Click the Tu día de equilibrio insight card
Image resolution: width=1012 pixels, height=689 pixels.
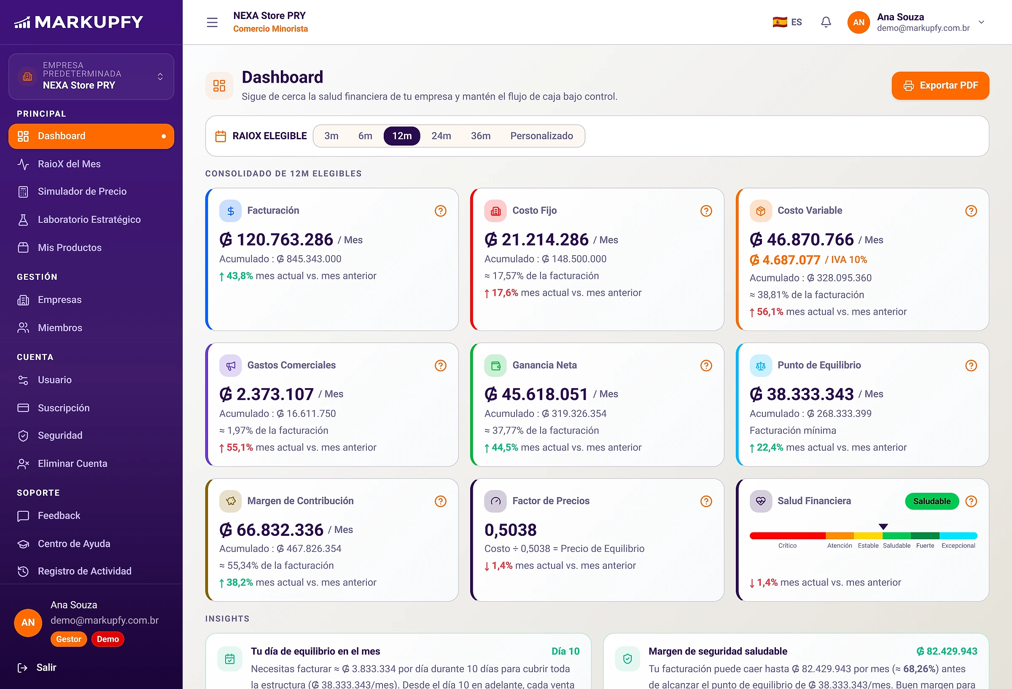(398, 661)
